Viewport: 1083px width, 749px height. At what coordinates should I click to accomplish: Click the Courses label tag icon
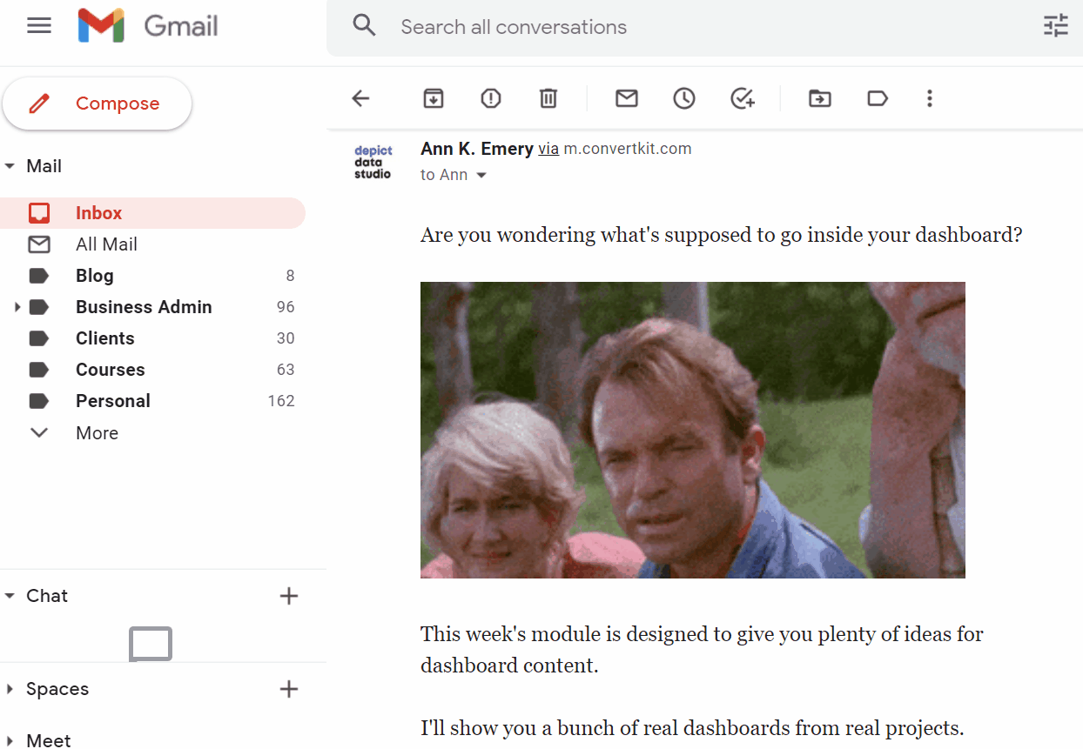(39, 370)
